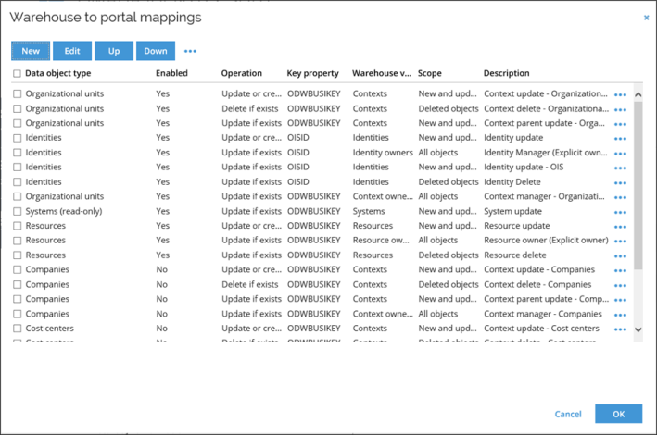Click the New button
Screen dimensions: 657x435
pyautogui.click(x=31, y=51)
